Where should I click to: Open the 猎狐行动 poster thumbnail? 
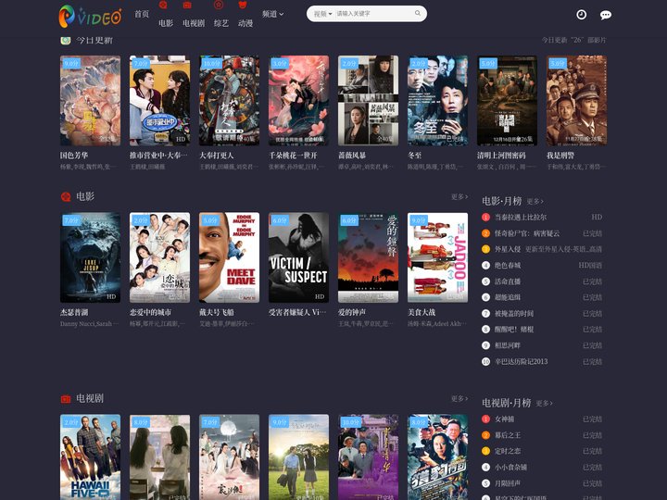click(x=437, y=457)
